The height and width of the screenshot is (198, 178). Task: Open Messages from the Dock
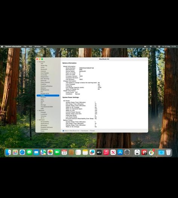(29, 152)
